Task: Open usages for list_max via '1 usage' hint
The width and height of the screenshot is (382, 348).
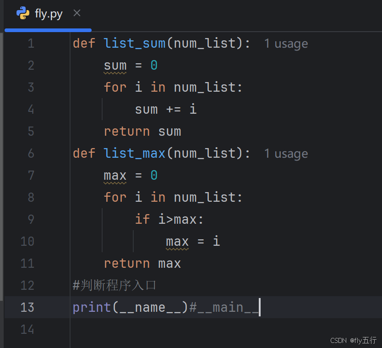Action: [x=286, y=153]
